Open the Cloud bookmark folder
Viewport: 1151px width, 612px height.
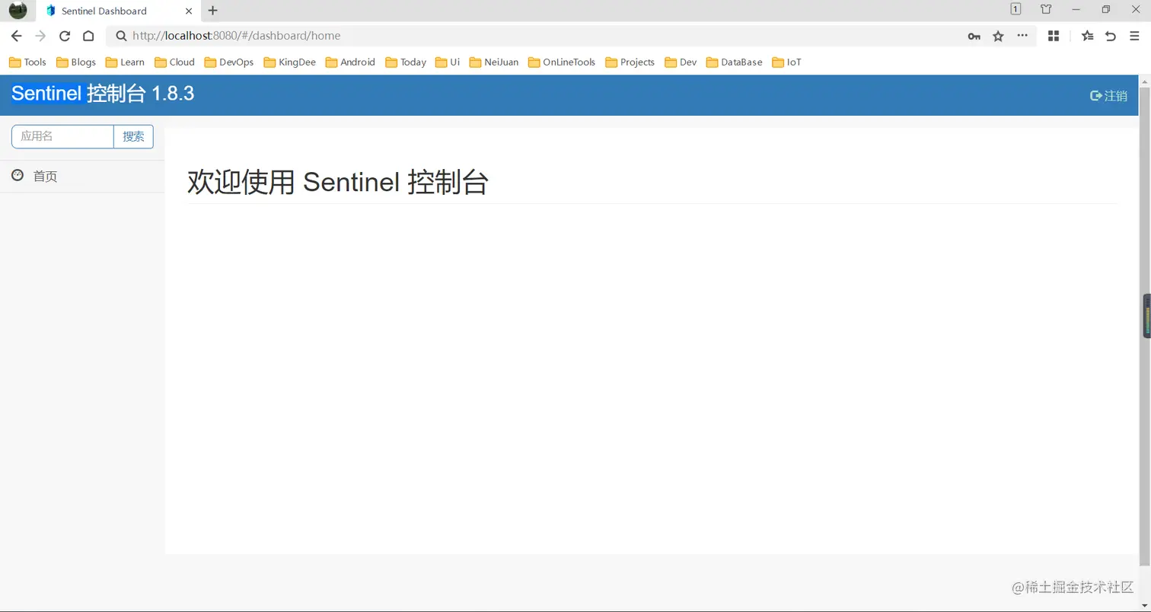pos(174,62)
